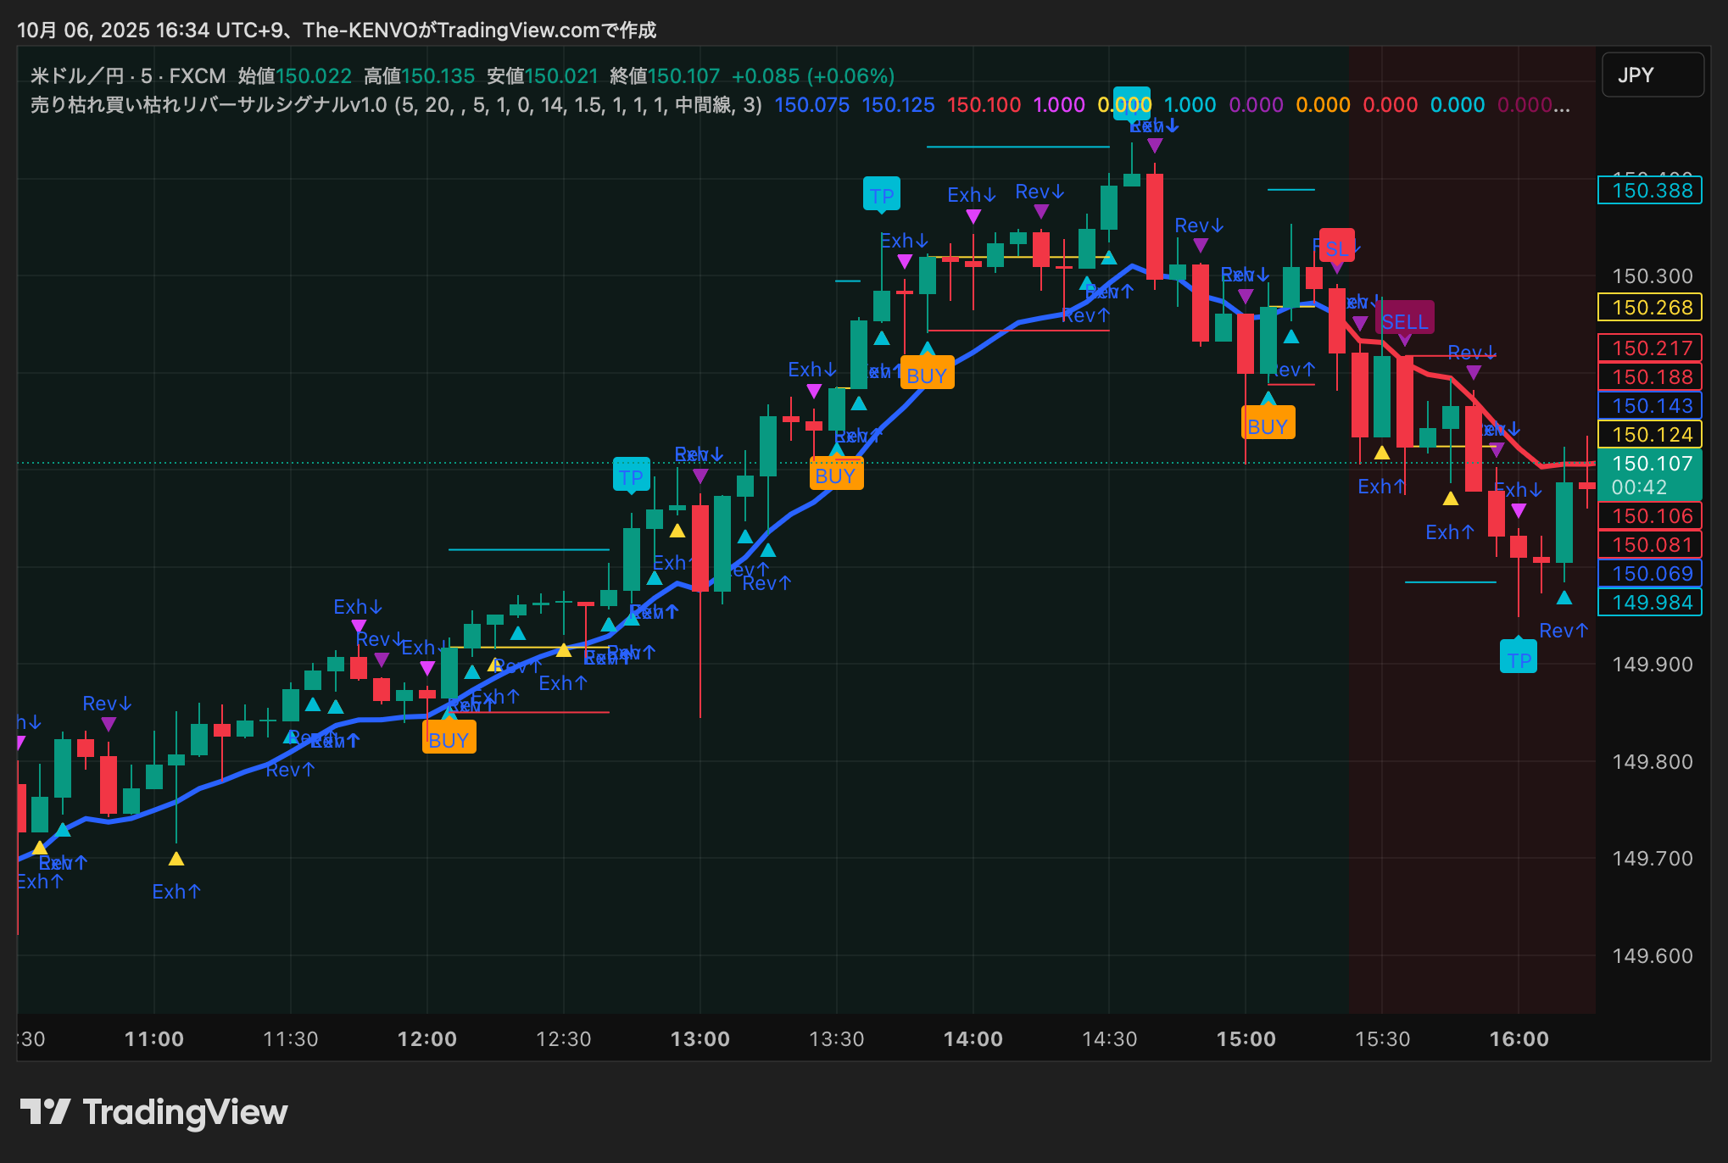Click the BUY label near 12:00
The height and width of the screenshot is (1163, 1728).
tap(449, 739)
